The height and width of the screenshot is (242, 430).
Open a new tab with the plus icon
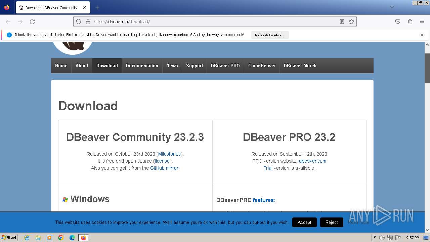click(97, 7)
